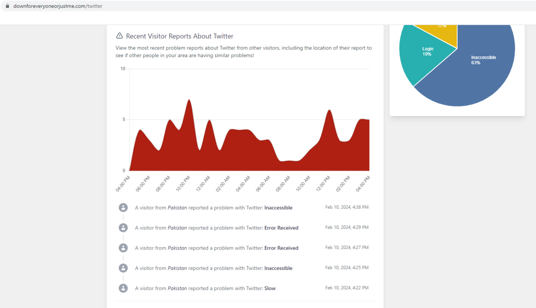Click the timestamp Feb 10, 2024, 4:38 PM
The height and width of the screenshot is (308, 536).
pos(347,207)
